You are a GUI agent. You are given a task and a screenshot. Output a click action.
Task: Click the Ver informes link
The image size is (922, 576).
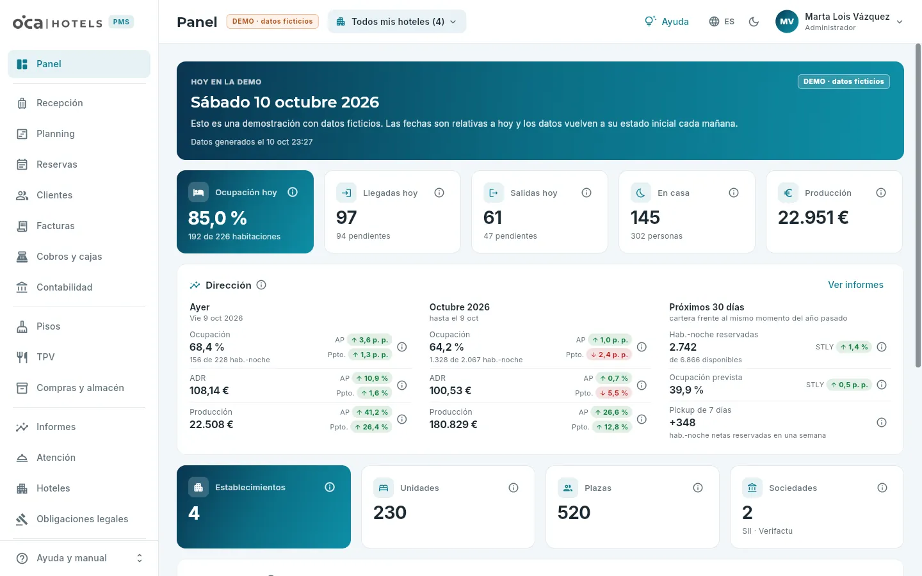pos(855,285)
